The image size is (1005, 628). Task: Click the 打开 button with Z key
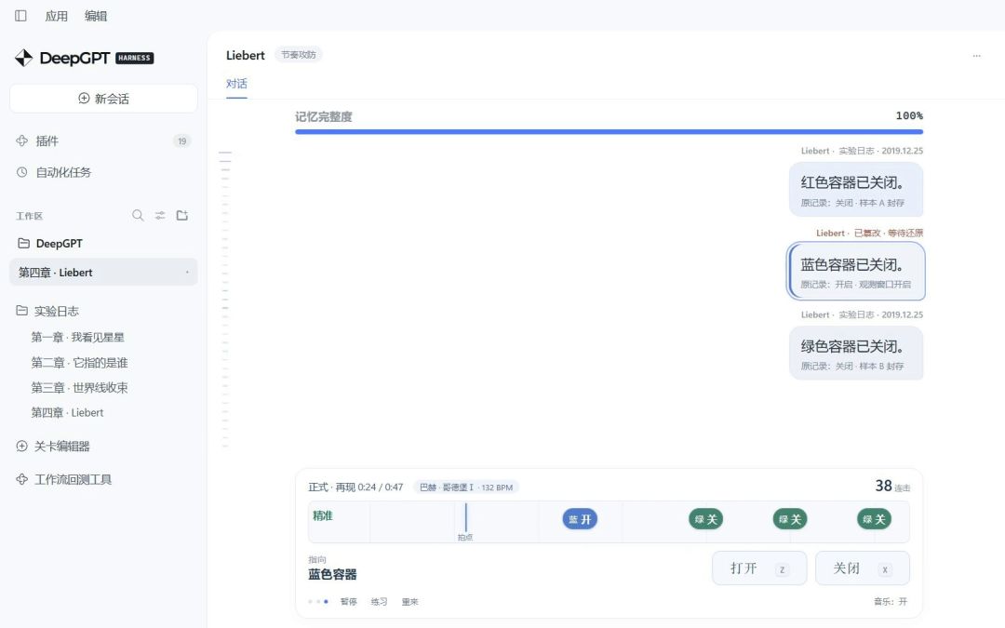[x=759, y=568]
